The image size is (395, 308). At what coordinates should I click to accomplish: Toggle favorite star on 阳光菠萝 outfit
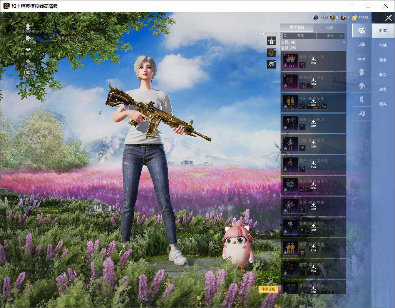pos(285,107)
